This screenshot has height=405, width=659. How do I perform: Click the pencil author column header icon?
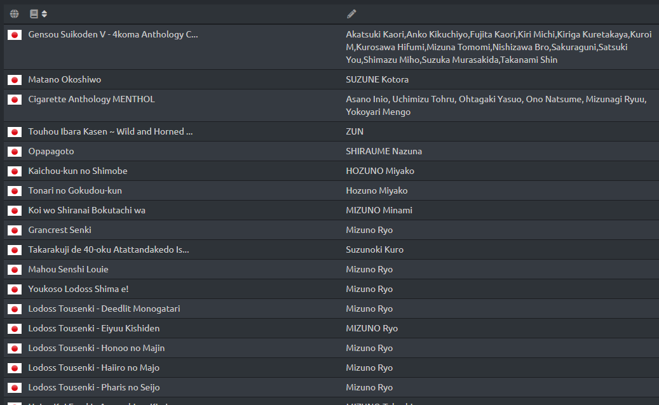click(x=351, y=14)
